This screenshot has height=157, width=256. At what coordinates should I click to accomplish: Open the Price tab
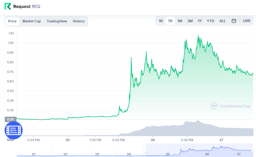coord(12,21)
